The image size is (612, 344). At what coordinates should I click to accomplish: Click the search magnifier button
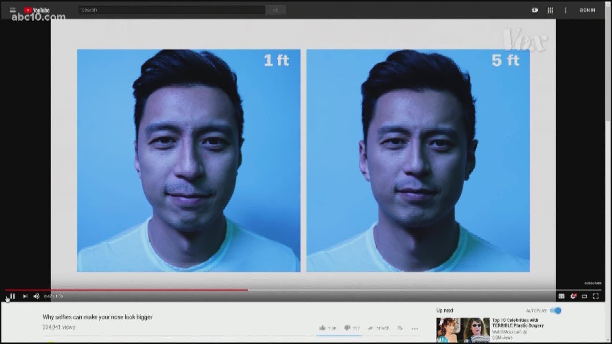[276, 10]
